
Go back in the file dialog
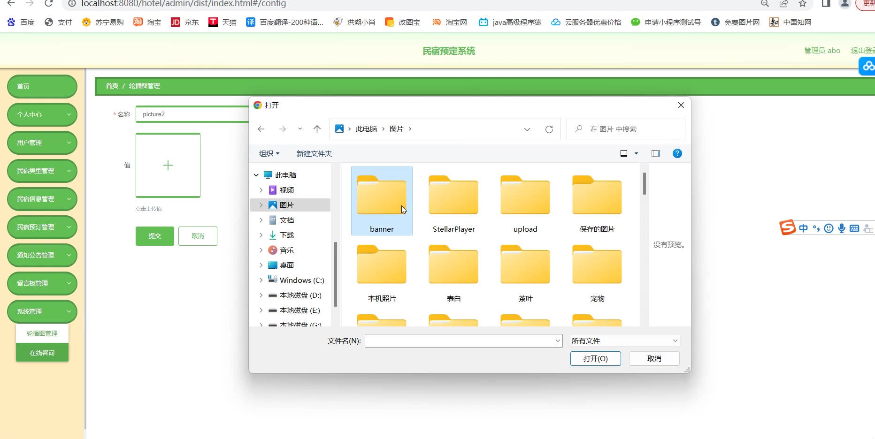point(261,129)
